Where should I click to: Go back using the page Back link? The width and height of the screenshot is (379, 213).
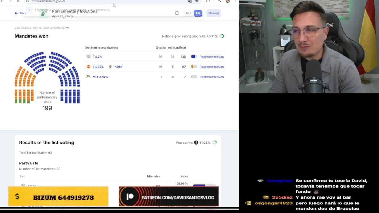click(20, 13)
